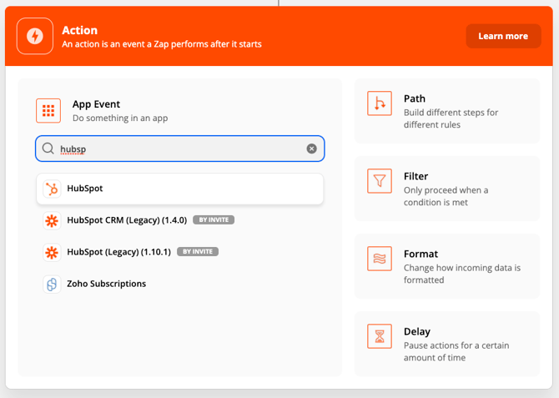Focus the app search field containing hubsp
The width and height of the screenshot is (559, 398).
pyautogui.click(x=179, y=149)
